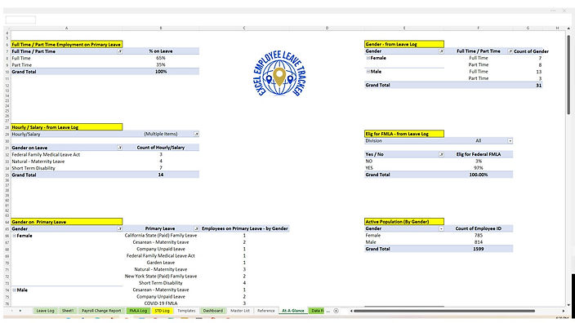Collapse Female group in Gender on Primary Leave

(x=15, y=236)
